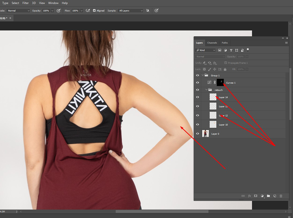Create a new group with folder icon

coord(268,196)
